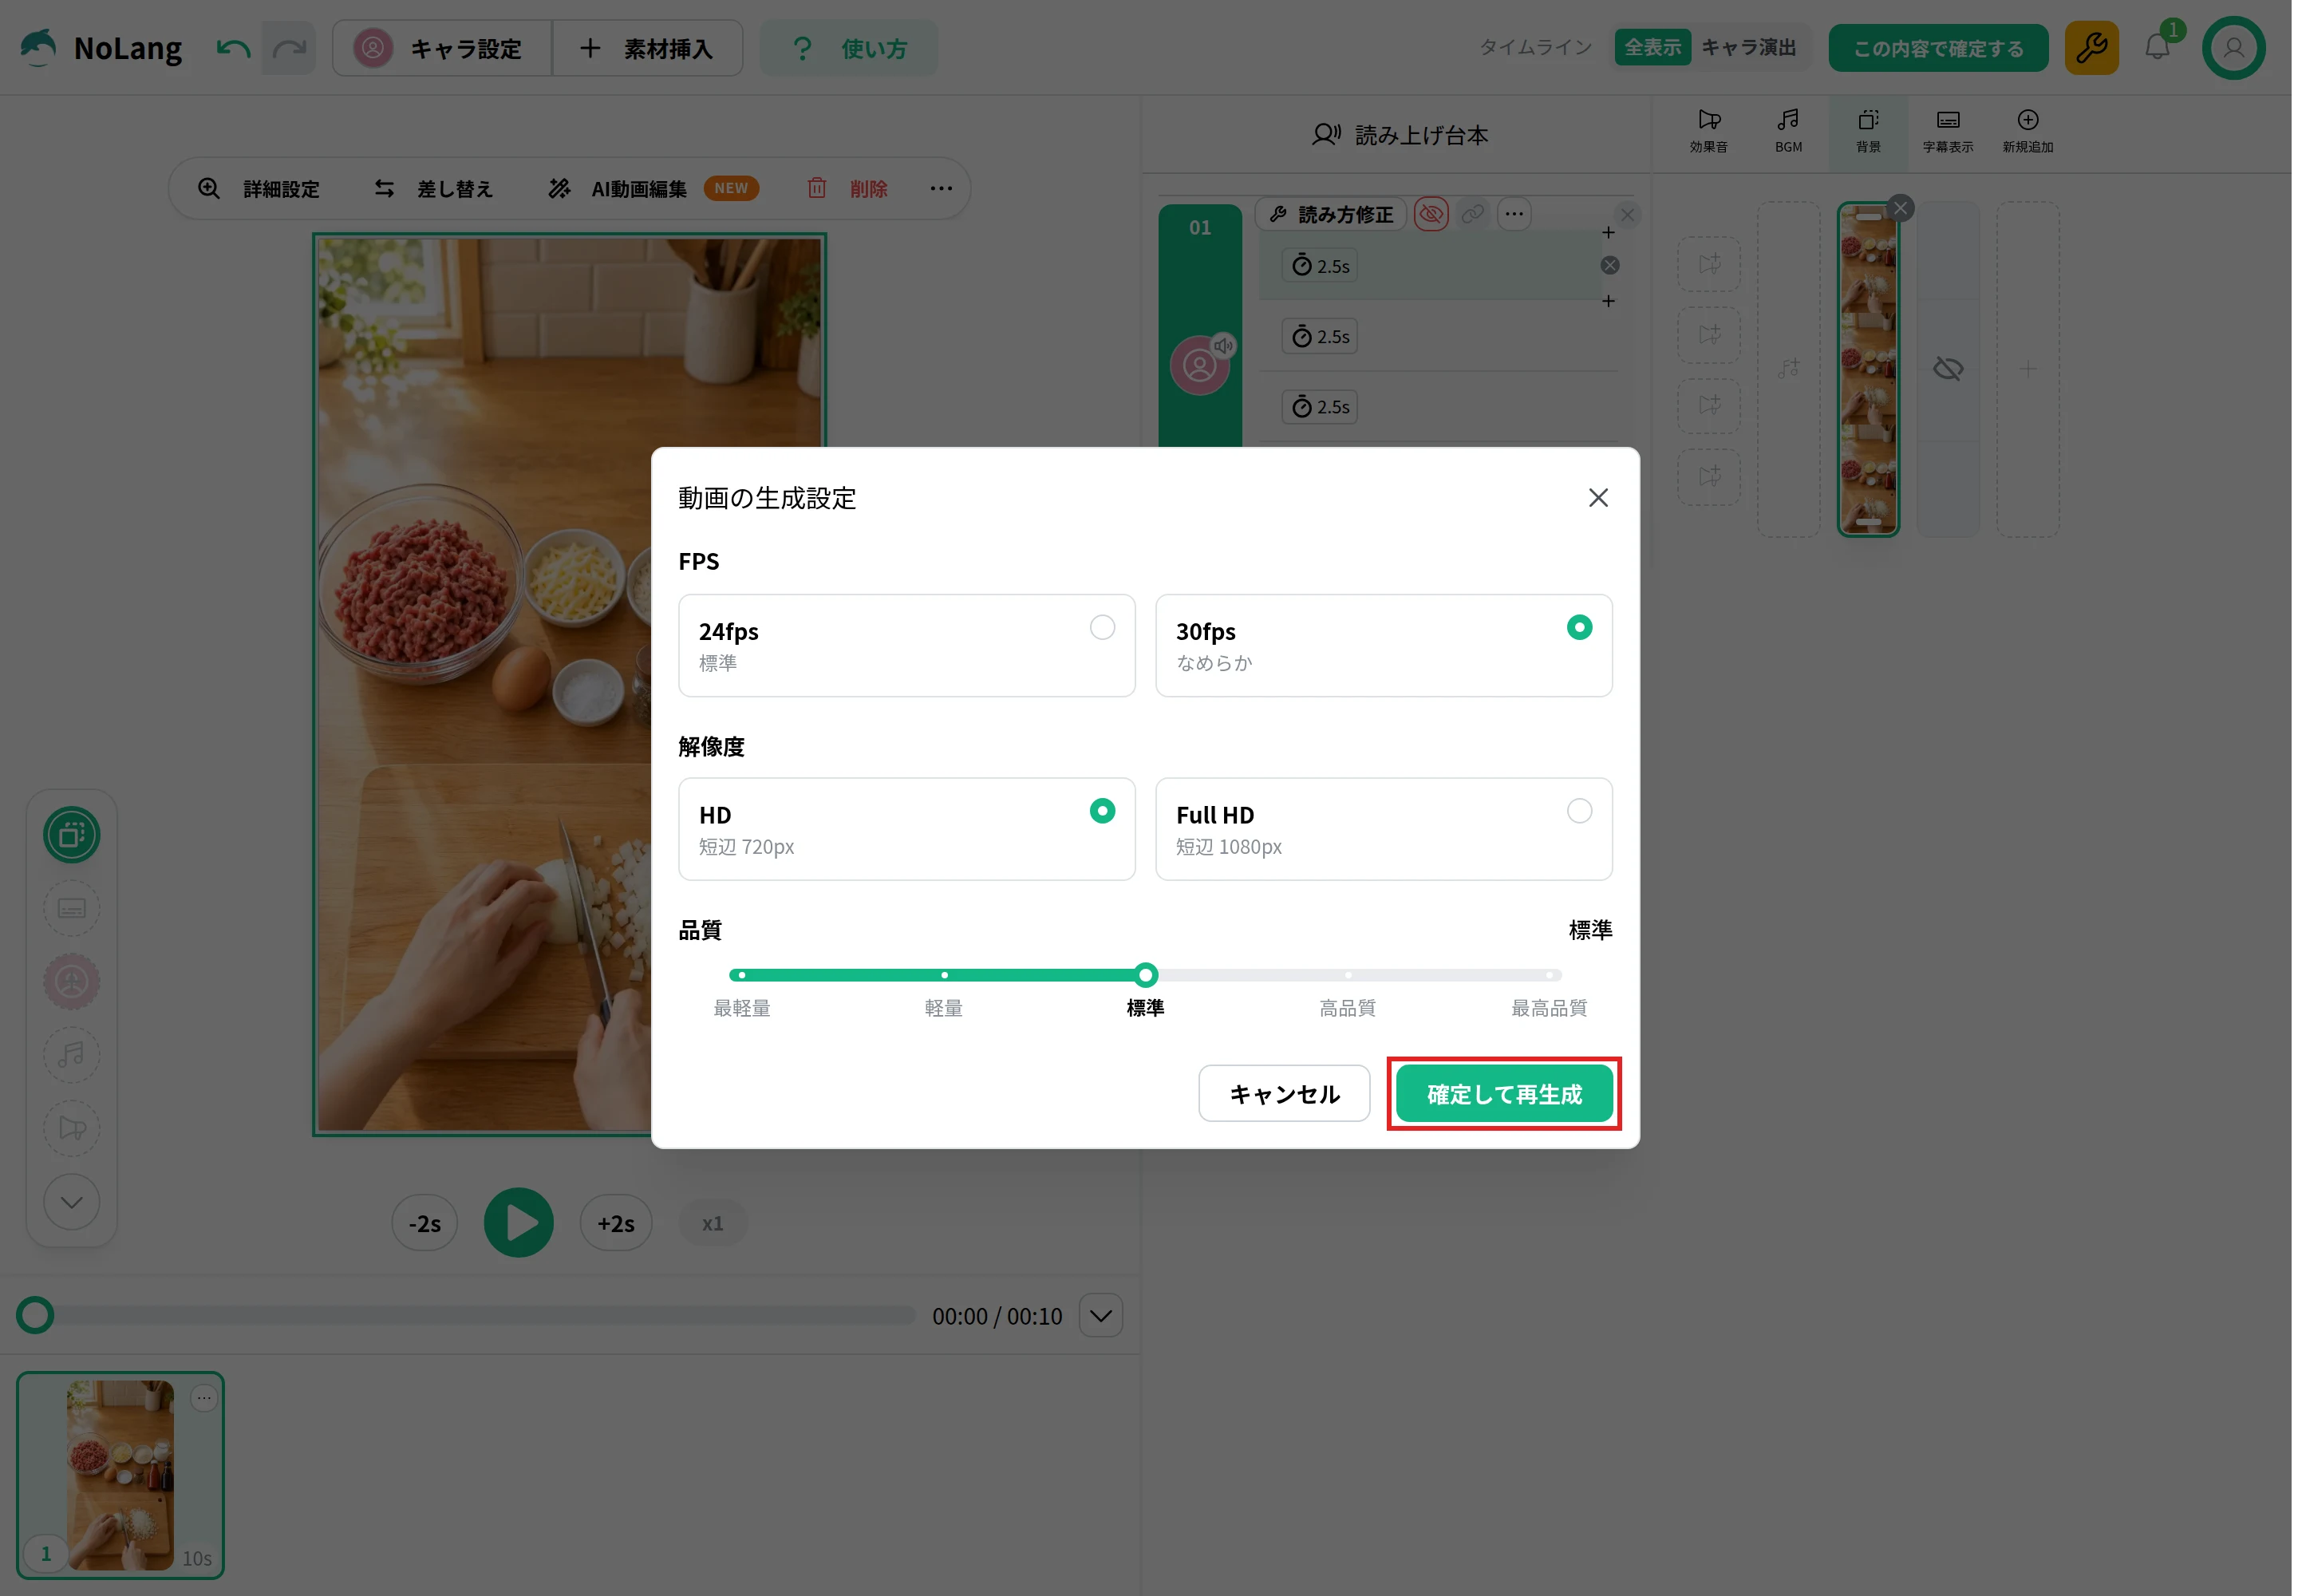Viewport: 2298px width, 1596px height.
Task: Click the キャンセル button
Action: (1284, 1094)
